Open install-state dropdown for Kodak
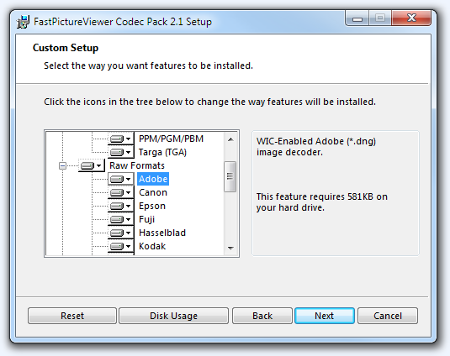Screen dimensions: 450x356 (x=121, y=246)
